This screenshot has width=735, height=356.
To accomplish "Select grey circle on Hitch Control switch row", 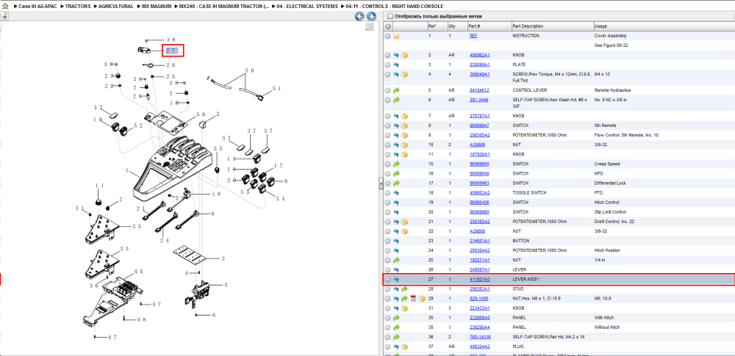I will pos(387,203).
